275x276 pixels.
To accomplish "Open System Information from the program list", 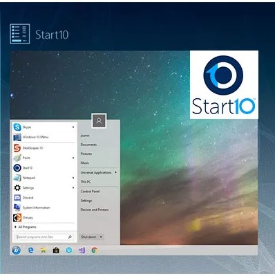I will click(44, 208).
